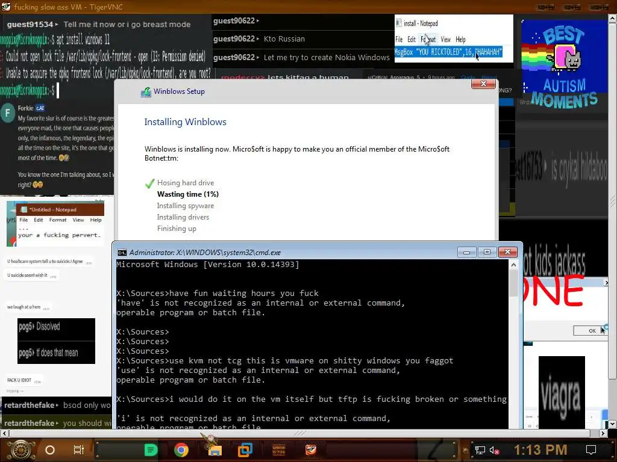Open Help menu in install - Notepad

coord(460,39)
